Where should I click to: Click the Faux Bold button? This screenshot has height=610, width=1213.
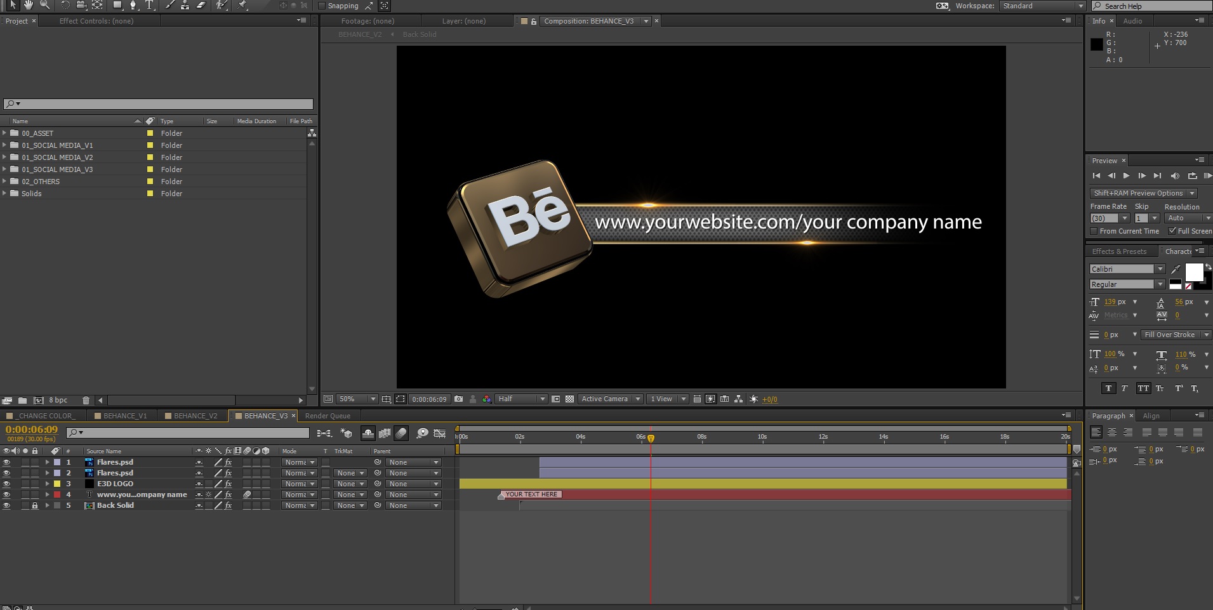(x=1108, y=388)
